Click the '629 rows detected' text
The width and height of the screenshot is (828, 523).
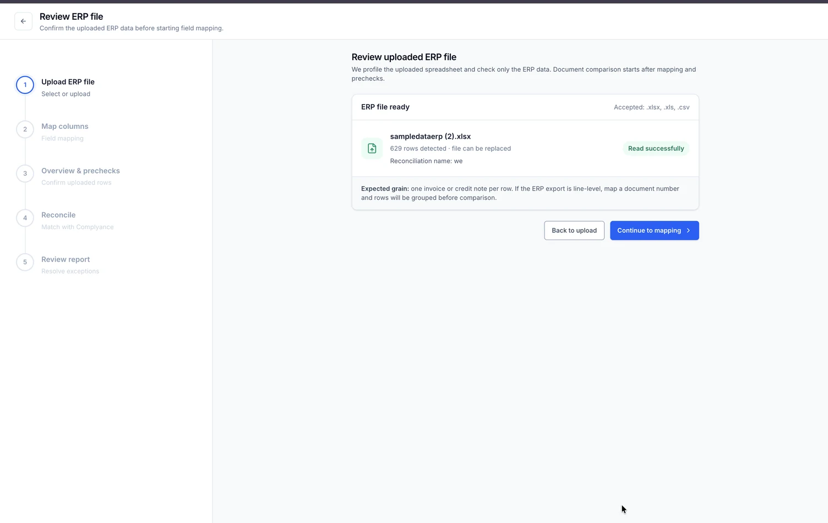point(418,149)
